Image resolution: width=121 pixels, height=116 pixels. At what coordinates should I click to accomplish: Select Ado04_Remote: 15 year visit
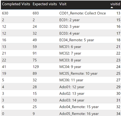click(79, 107)
